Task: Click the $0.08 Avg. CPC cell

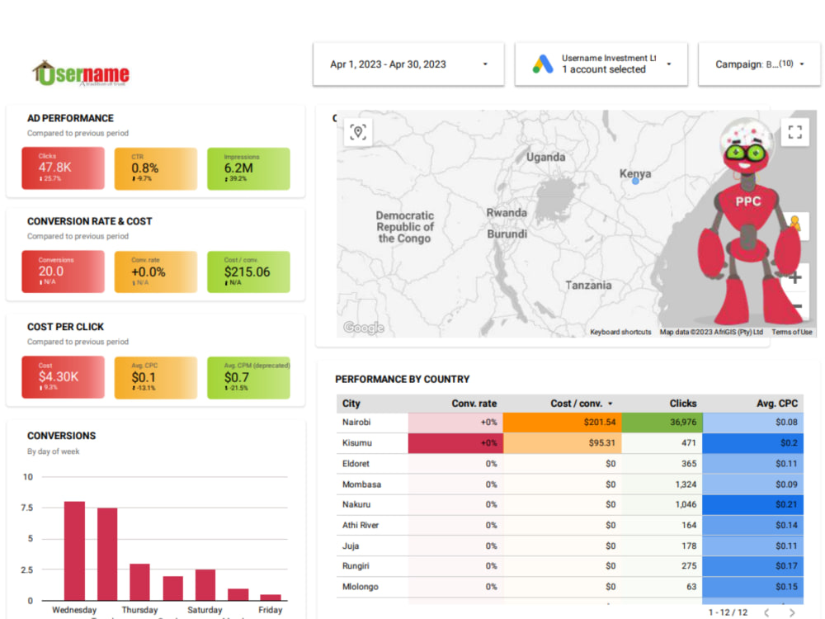Action: coord(753,422)
